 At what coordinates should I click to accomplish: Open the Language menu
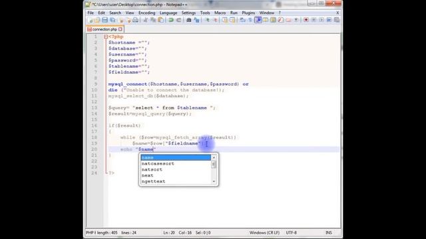(168, 13)
